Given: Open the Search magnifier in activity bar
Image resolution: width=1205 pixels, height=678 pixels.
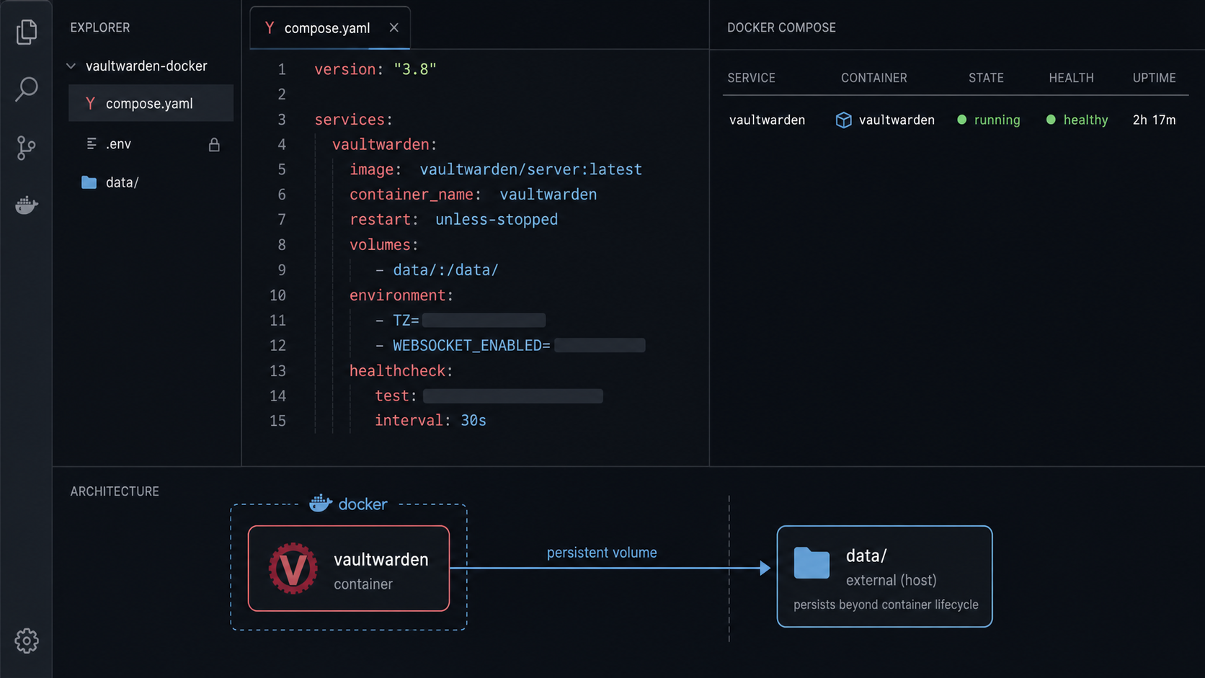Looking at the screenshot, I should click(27, 89).
